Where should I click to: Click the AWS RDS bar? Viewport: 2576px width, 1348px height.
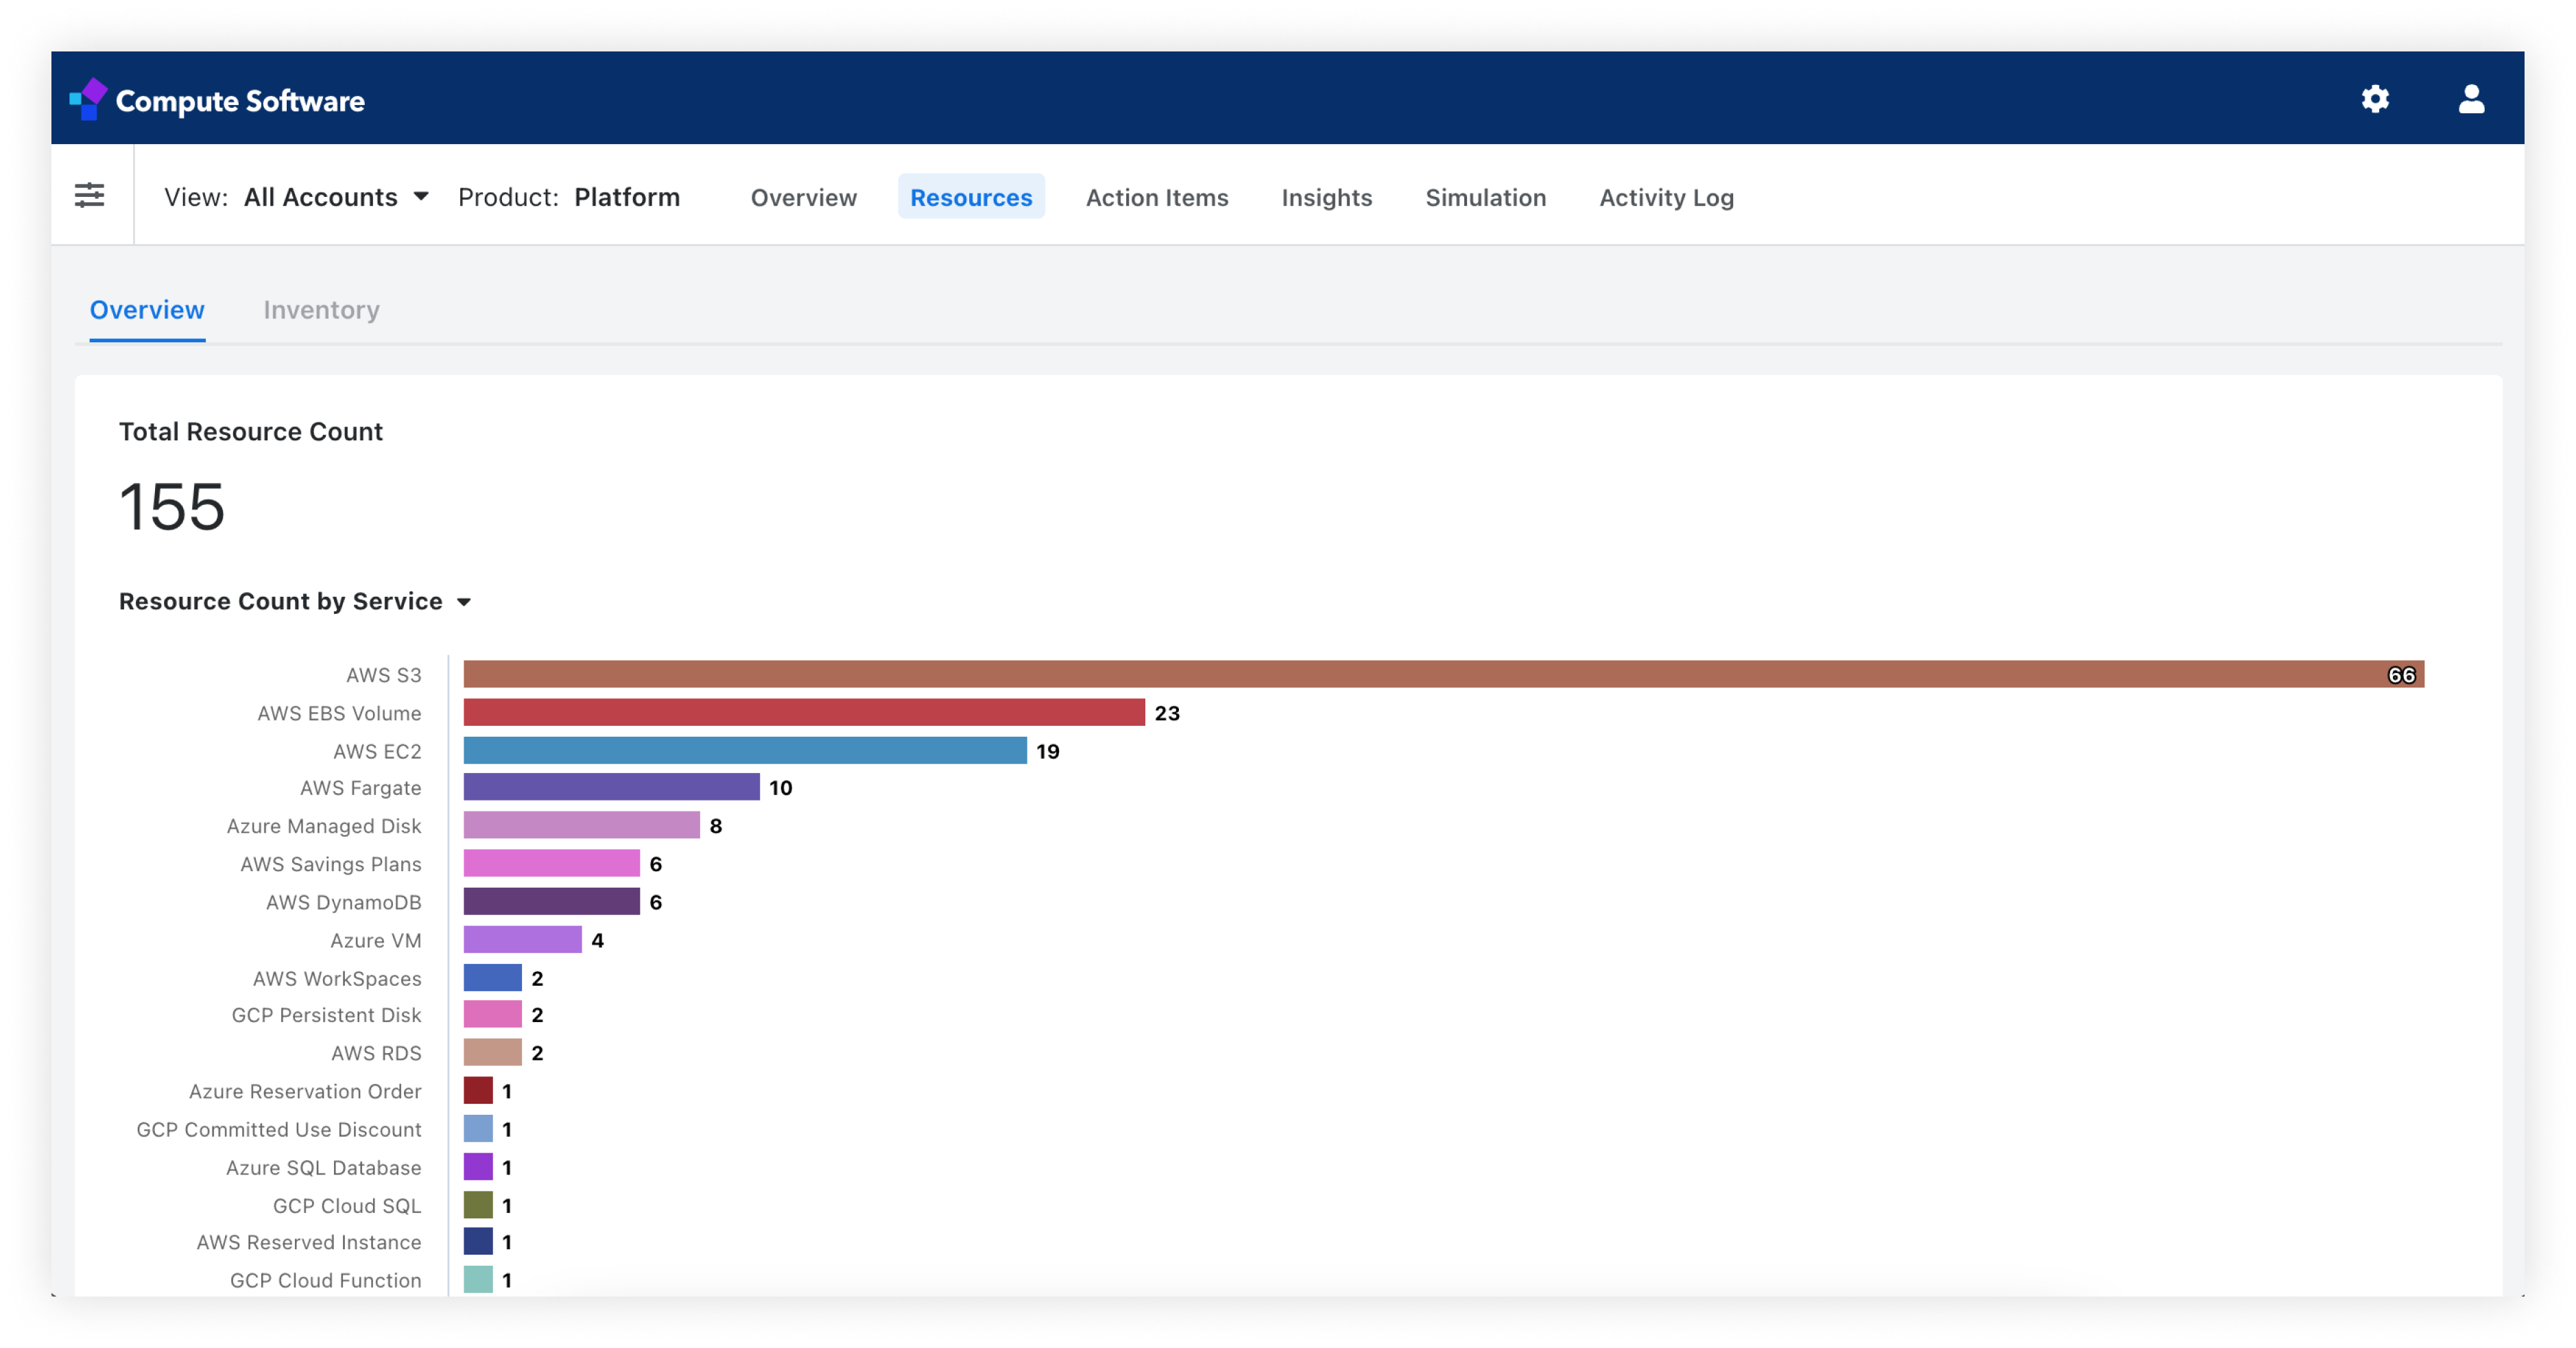[x=492, y=1052]
